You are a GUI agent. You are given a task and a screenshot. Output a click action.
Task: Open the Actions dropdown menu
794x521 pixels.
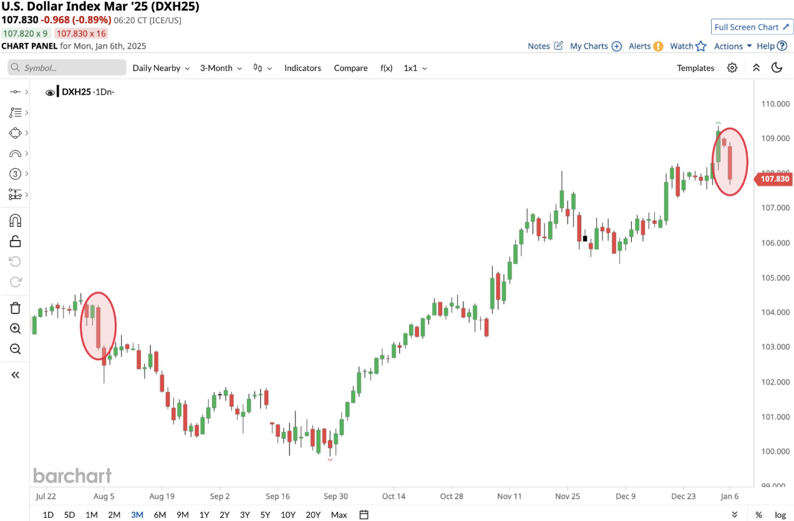tap(733, 46)
